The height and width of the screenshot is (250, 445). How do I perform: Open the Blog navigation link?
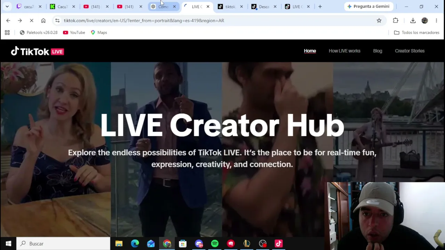click(378, 51)
